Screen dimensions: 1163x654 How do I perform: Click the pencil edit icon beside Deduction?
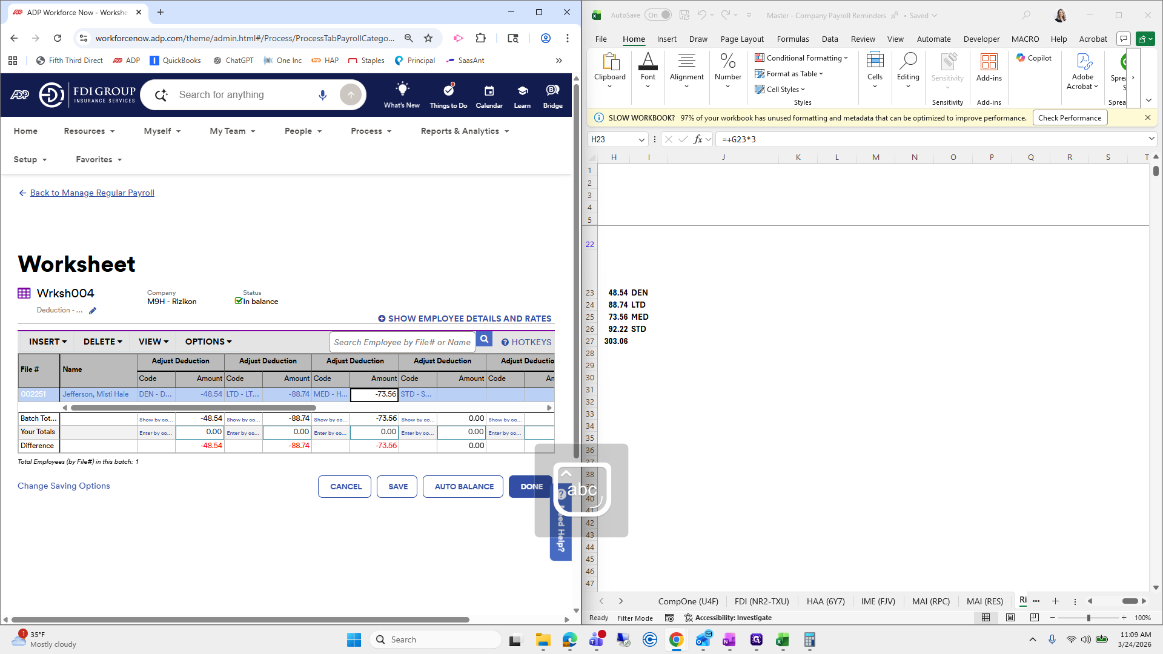click(x=93, y=311)
